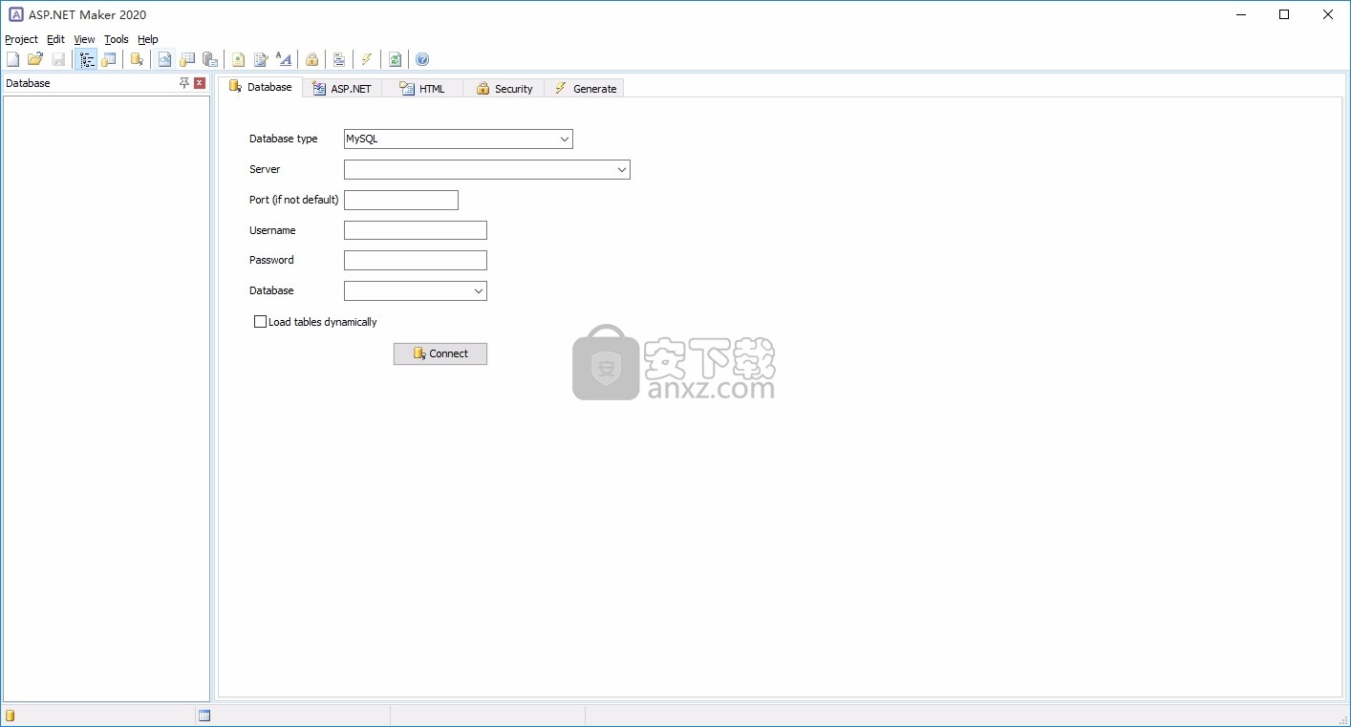This screenshot has height=727, width=1351.
Task: Click into the Port input field
Action: click(401, 201)
